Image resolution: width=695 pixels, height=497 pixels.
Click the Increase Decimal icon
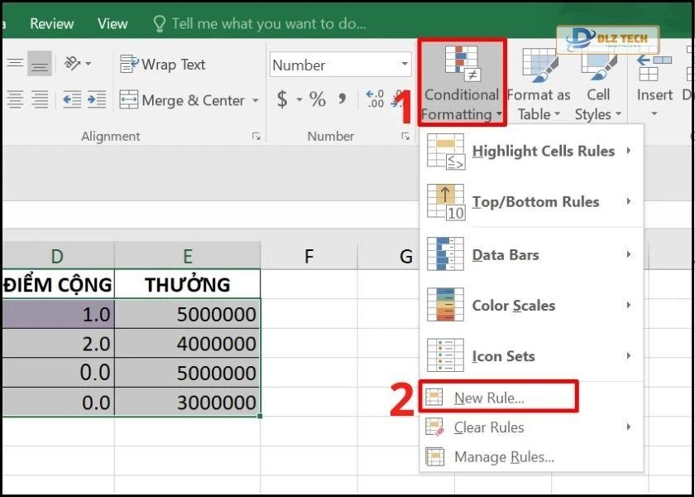(375, 100)
